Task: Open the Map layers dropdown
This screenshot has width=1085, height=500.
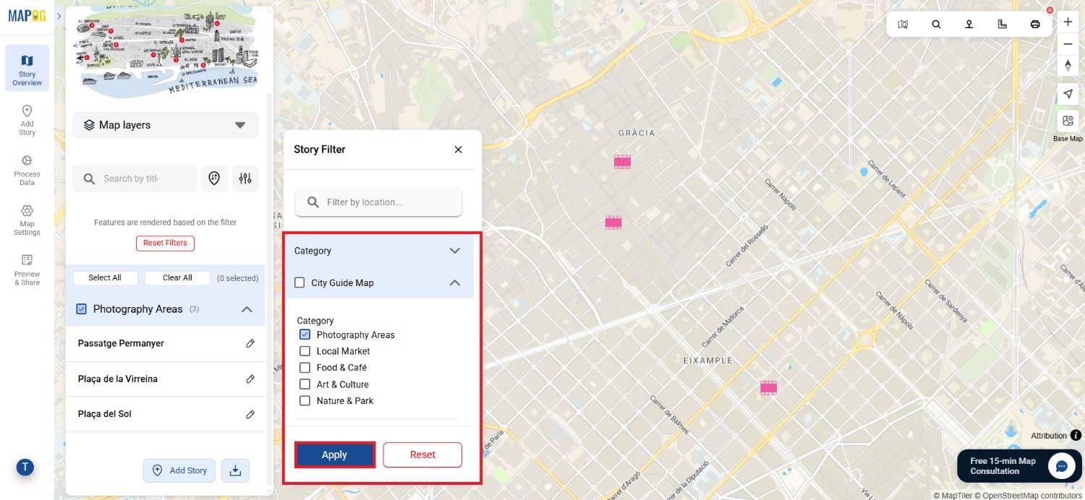Action: click(166, 125)
